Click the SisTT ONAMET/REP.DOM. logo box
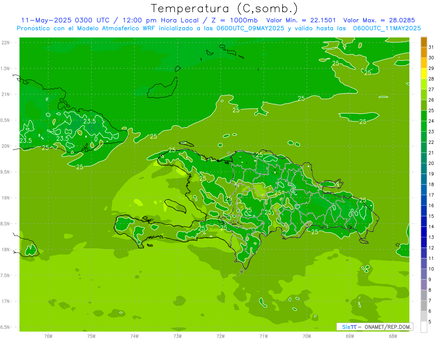Image resolution: width=441 pixels, height=341 pixels. click(374, 327)
